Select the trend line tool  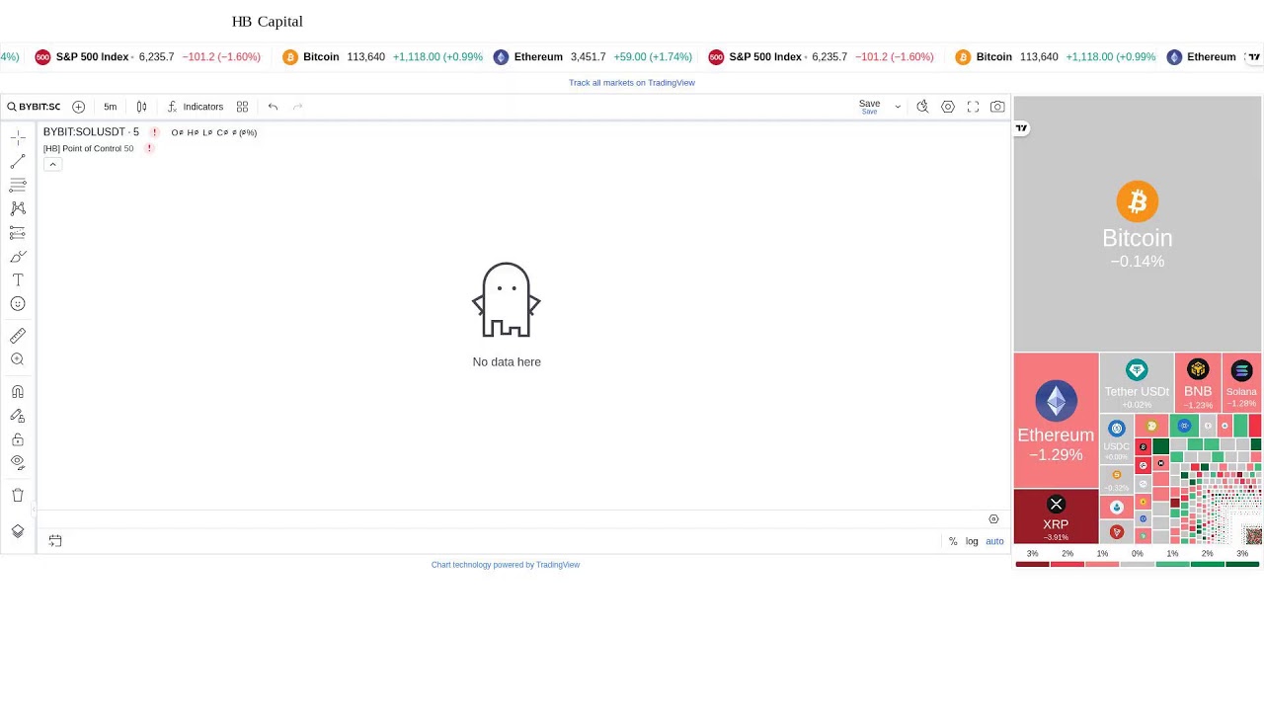18,162
